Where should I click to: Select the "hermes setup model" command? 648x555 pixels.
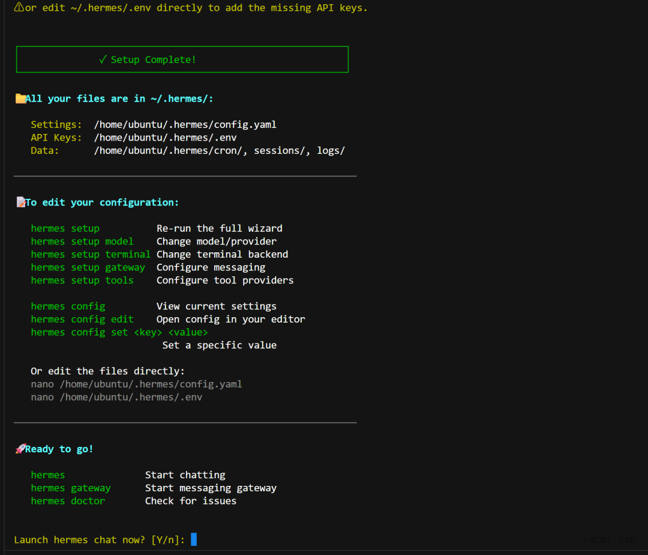pos(82,241)
